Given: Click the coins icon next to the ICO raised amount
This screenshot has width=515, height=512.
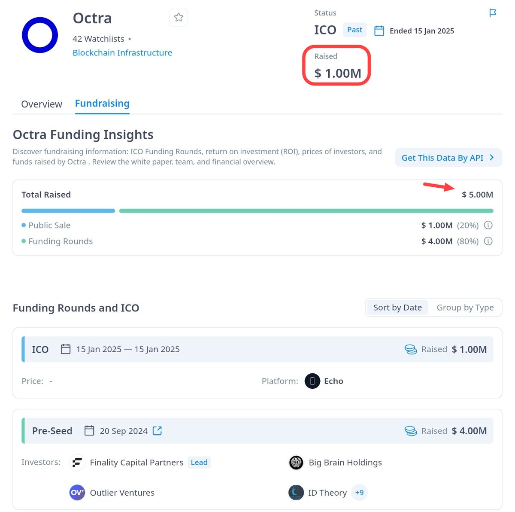Looking at the screenshot, I should [x=411, y=349].
